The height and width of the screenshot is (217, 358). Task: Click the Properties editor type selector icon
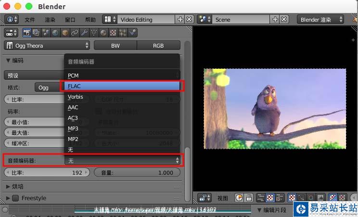[11, 33]
